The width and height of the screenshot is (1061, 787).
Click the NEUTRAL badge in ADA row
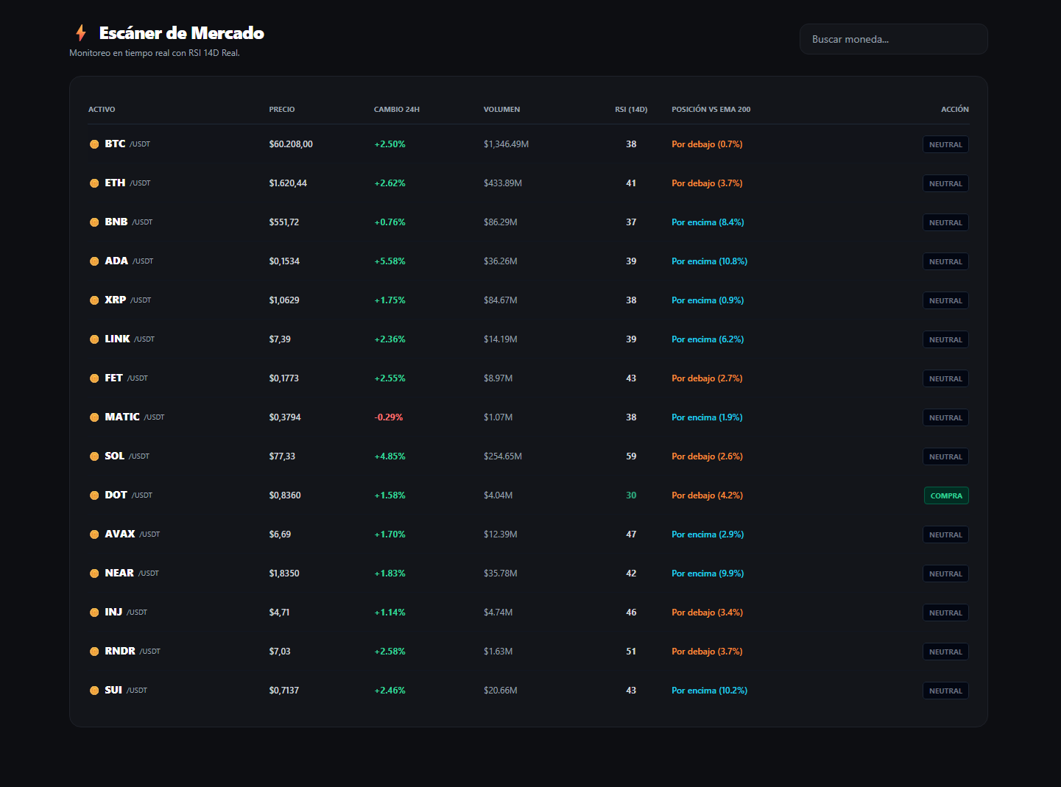tap(945, 261)
